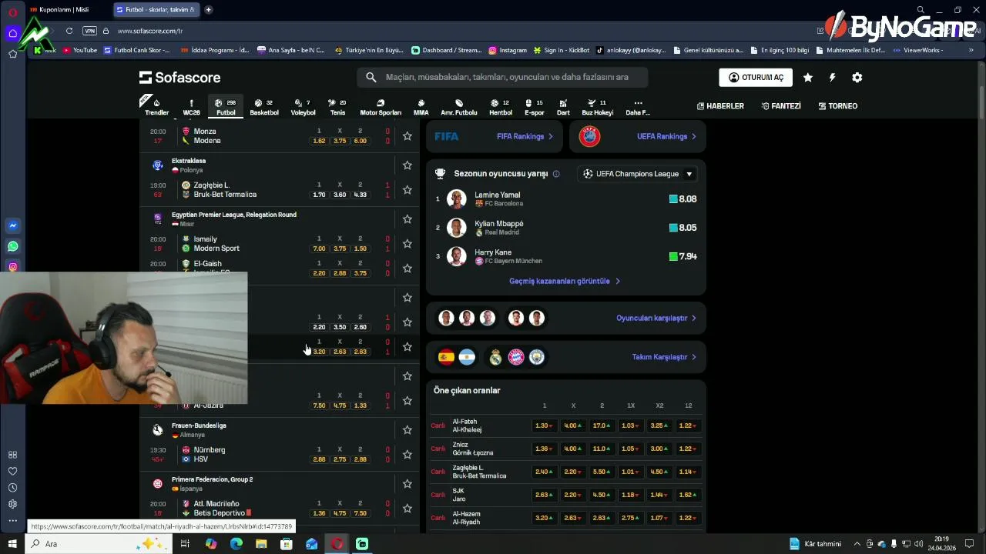This screenshot has width=986, height=554.
Task: Favorite the Monza vs Modena match
Action: 407,136
